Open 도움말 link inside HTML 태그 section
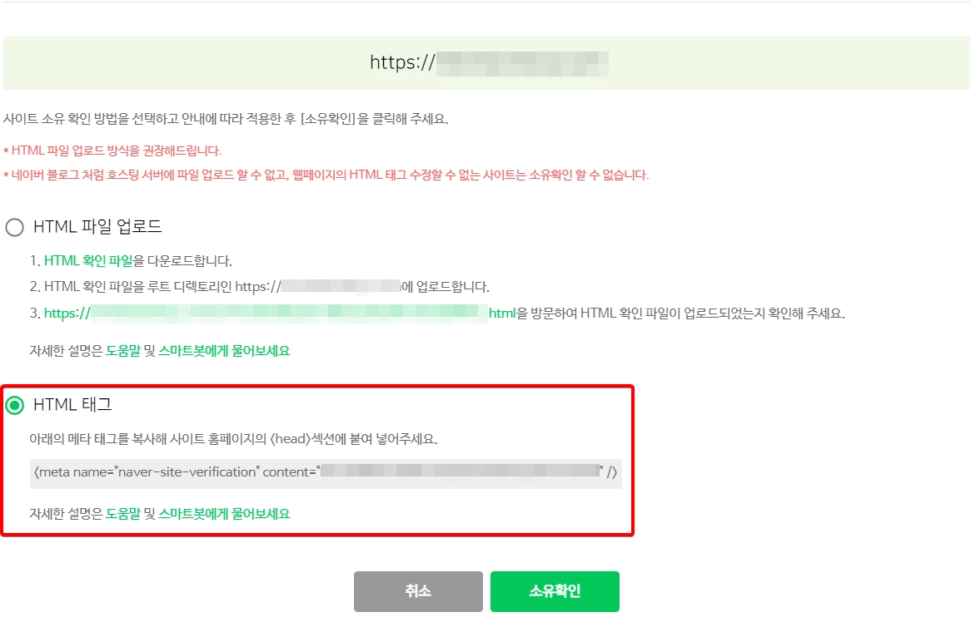Image resolution: width=976 pixels, height=617 pixels. 123,514
